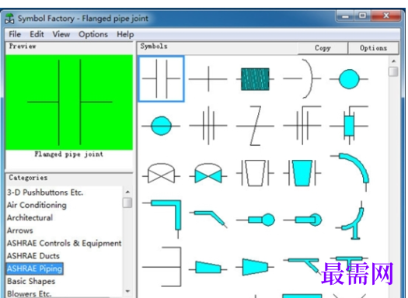
Task: Select the cyan circle with horizontal line through it
Action: [161, 126]
